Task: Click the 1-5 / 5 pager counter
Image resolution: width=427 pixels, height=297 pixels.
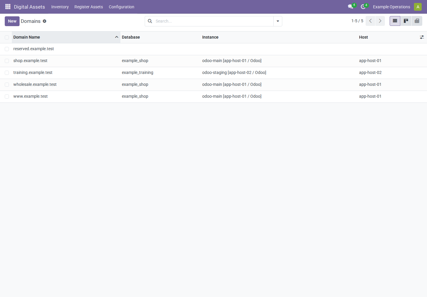Action: point(357,21)
